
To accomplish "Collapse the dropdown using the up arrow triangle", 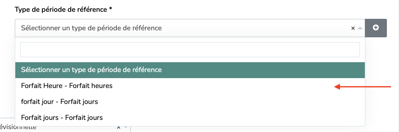I will (360, 28).
